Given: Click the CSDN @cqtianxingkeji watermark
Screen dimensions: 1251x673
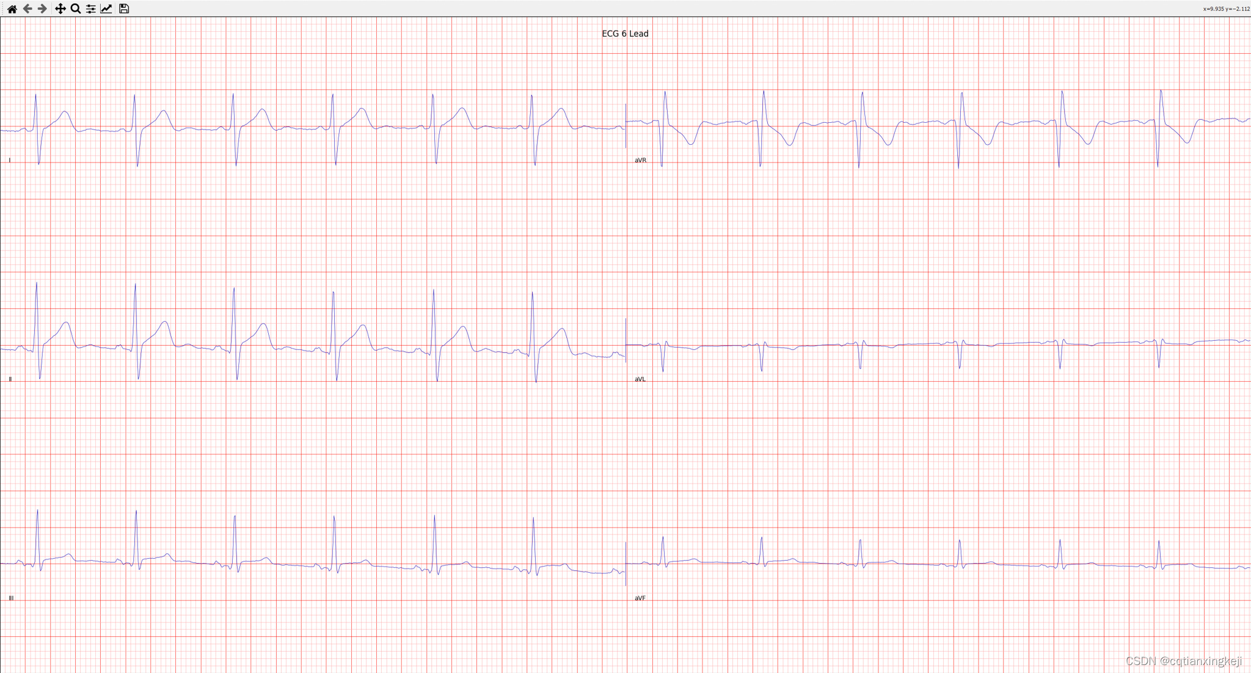Looking at the screenshot, I should tap(1183, 661).
